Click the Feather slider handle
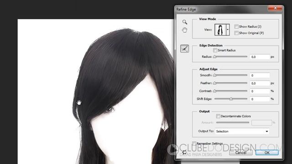This screenshot has height=164, width=292. pyautogui.click(x=215, y=83)
